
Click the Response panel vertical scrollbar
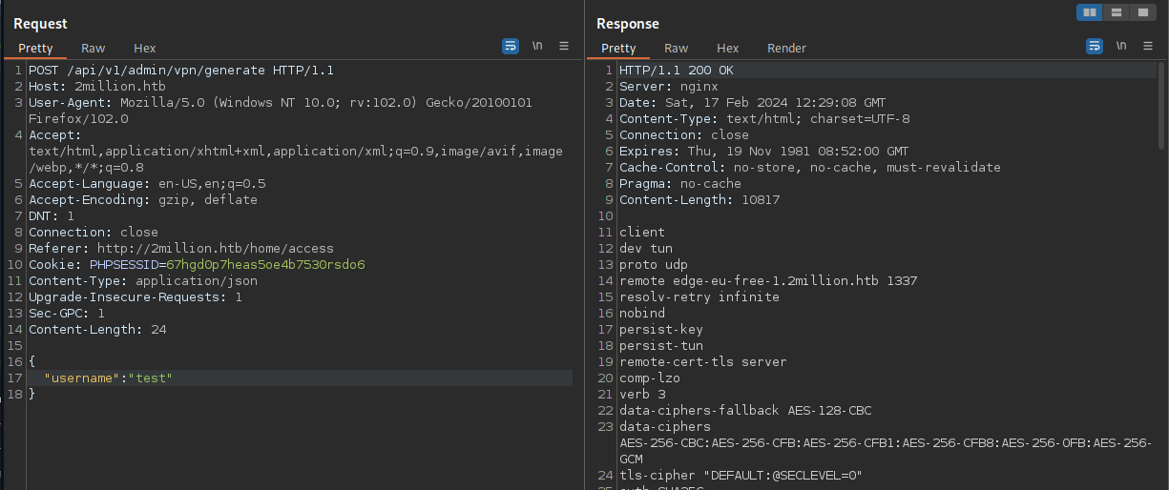1161,105
